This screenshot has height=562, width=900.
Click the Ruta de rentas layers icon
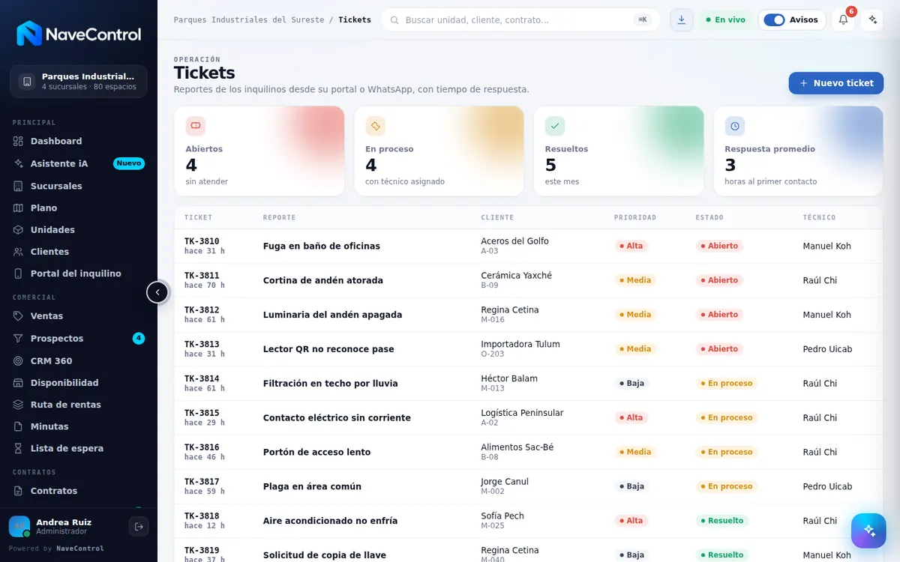tap(19, 405)
